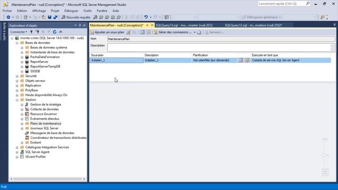Image resolution: width=338 pixels, height=190 pixels.
Task: Open the Undo history dropdown arrow
Action: (151, 17)
